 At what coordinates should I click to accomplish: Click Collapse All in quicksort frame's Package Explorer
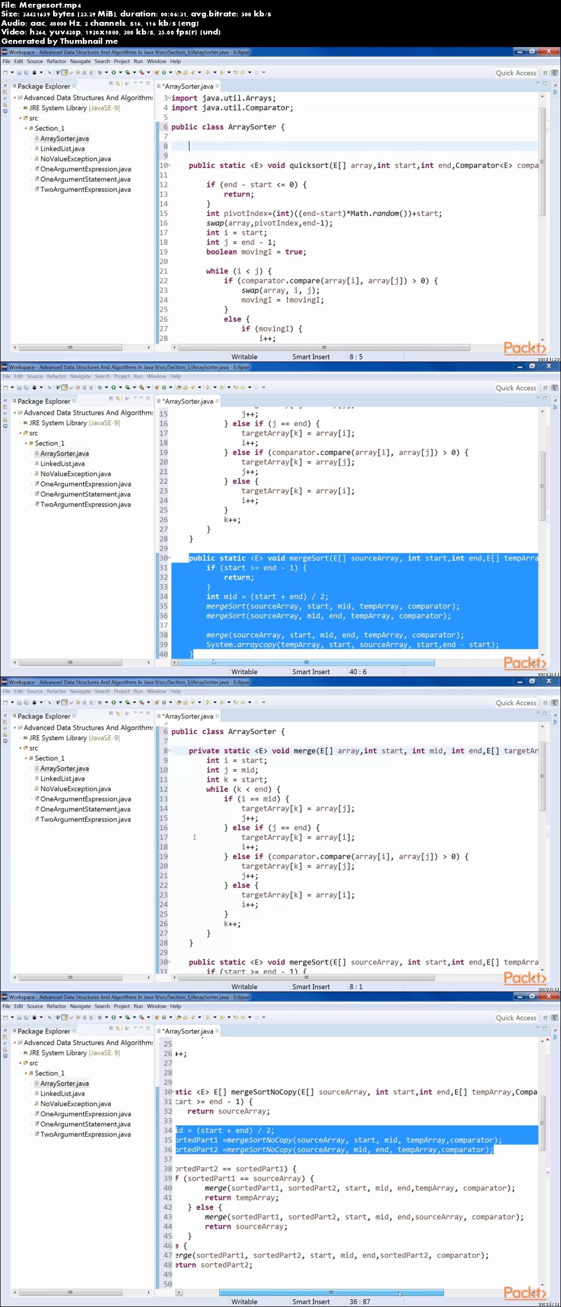(x=111, y=83)
